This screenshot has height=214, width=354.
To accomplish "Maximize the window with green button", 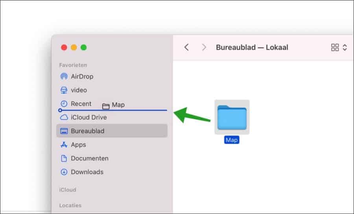I will tap(84, 47).
